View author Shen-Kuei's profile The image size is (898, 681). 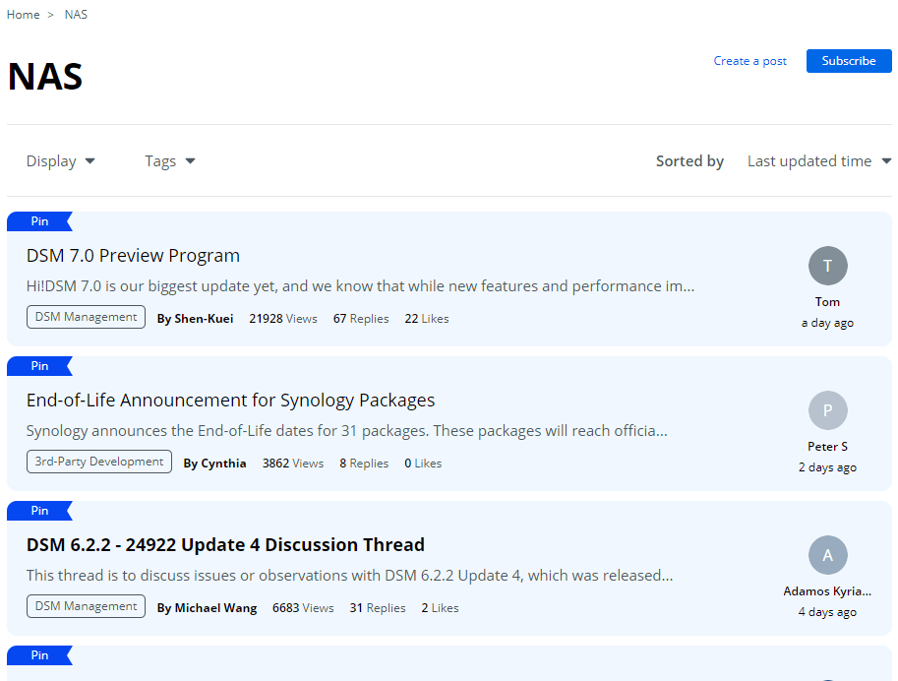pyautogui.click(x=196, y=319)
